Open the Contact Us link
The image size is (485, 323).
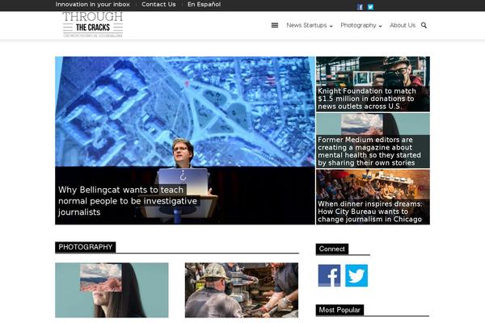[158, 4]
